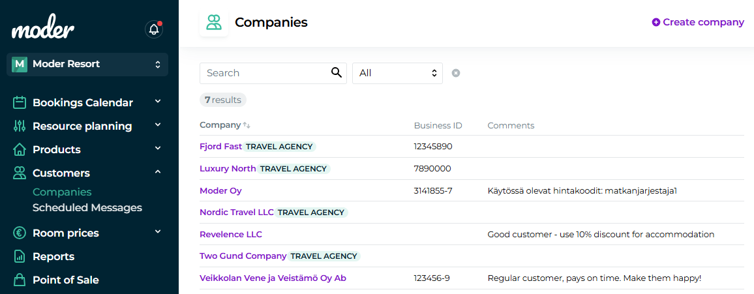
Task: Open the Moder Resort property switcher
Action: [87, 64]
